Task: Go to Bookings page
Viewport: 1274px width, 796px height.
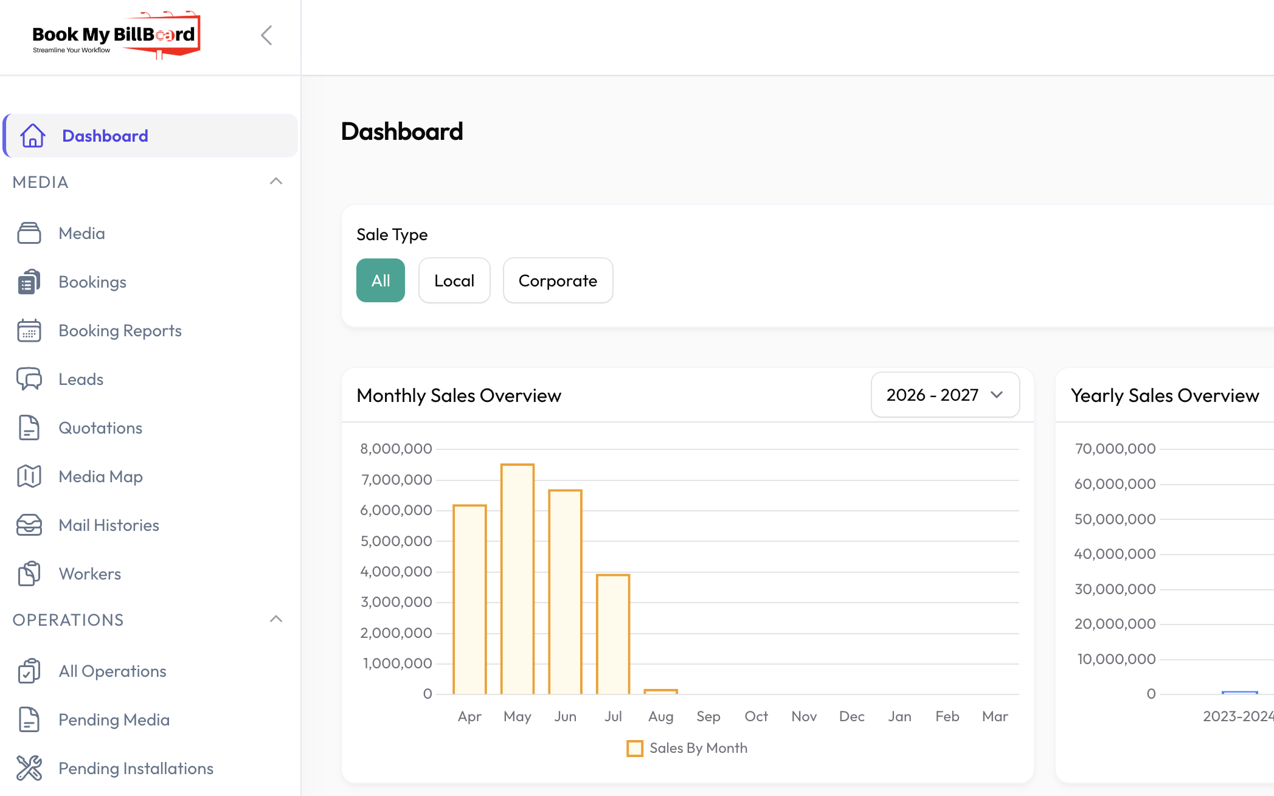Action: click(92, 282)
